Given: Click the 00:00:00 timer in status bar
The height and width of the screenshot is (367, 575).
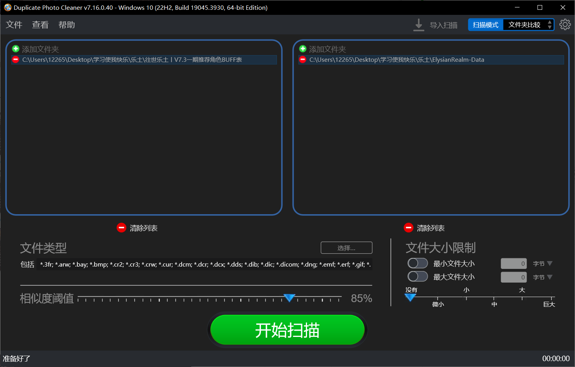Looking at the screenshot, I should (556, 358).
